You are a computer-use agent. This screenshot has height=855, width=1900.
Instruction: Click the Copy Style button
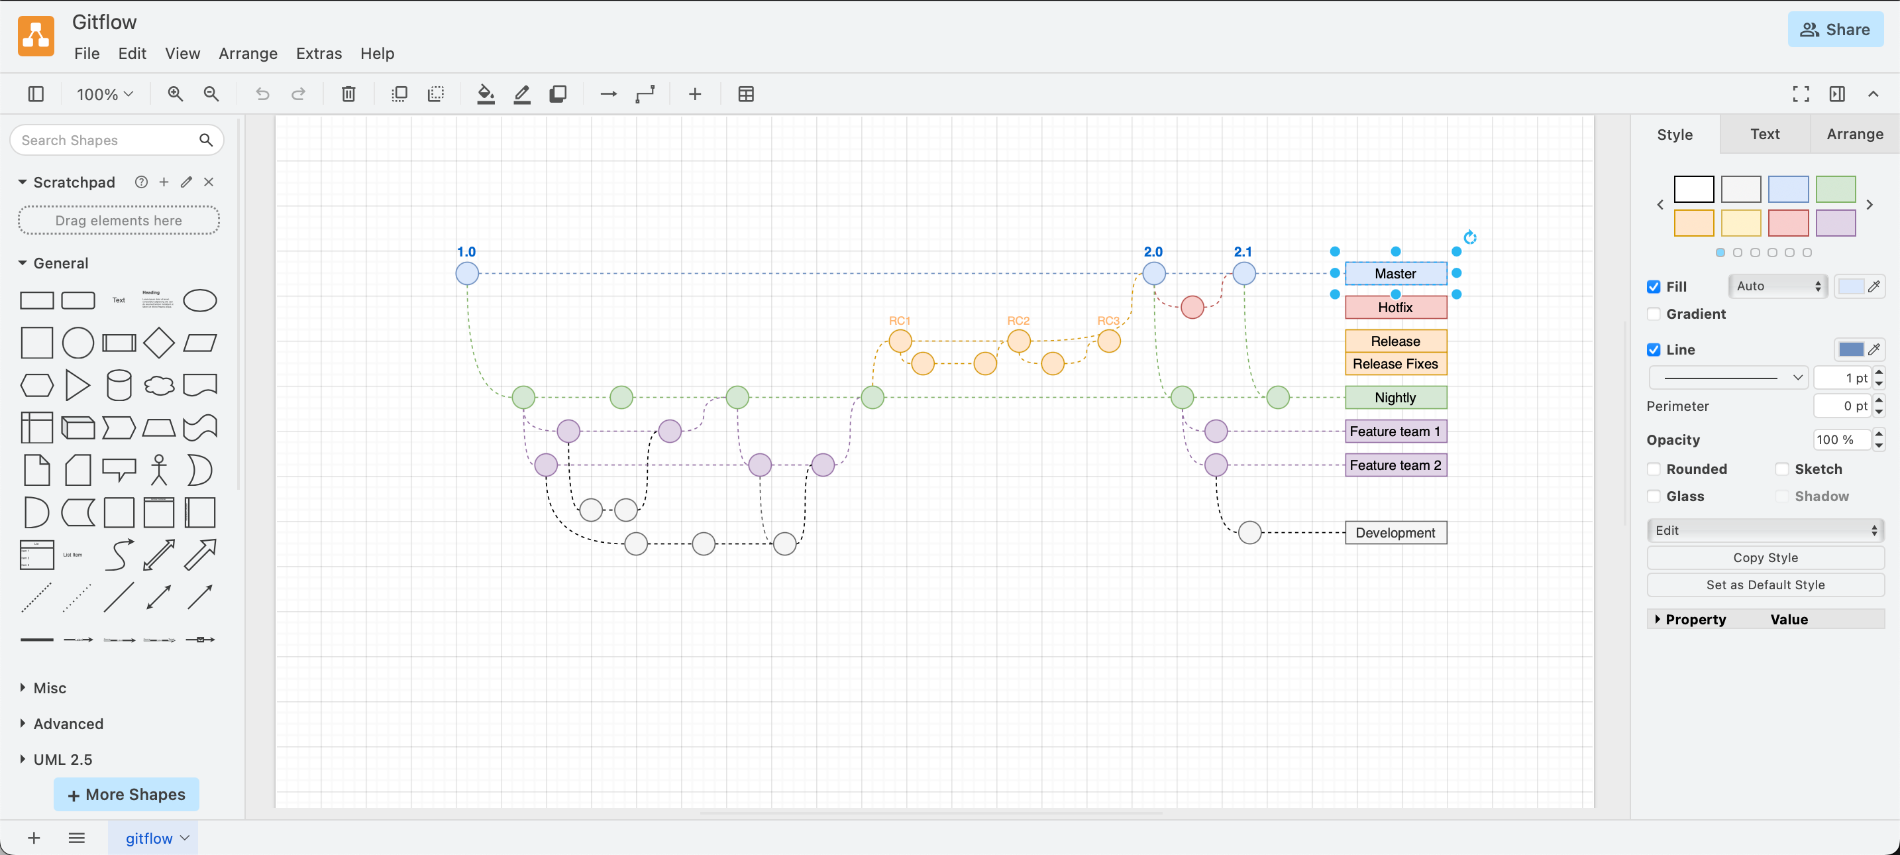(1766, 557)
